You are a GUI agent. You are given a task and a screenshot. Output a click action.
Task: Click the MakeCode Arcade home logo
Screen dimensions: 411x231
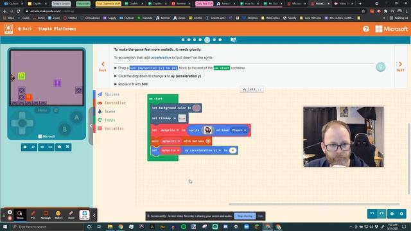coord(8,29)
